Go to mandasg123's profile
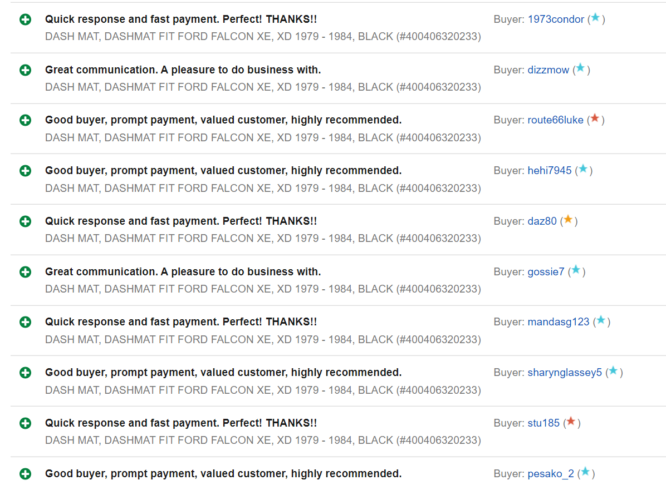The image size is (666, 485). 559,322
